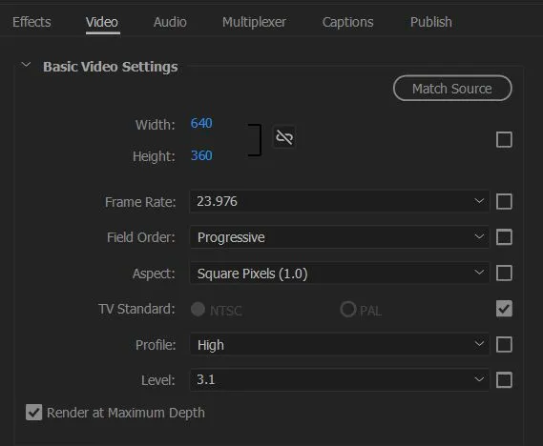Click the Frame Rate label text
This screenshot has height=446, width=543.
coord(140,202)
